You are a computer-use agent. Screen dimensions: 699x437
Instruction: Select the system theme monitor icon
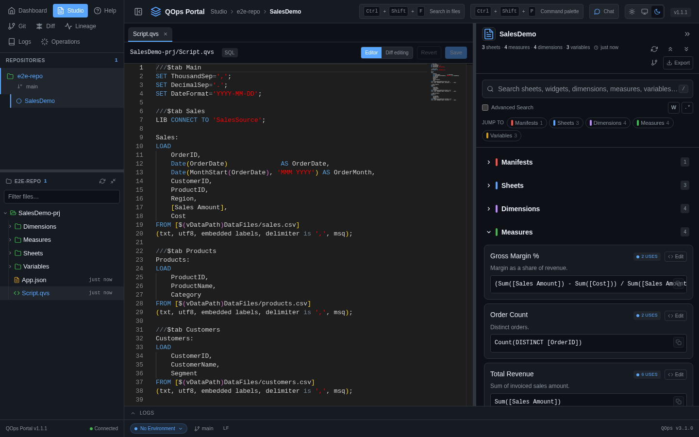(x=645, y=12)
